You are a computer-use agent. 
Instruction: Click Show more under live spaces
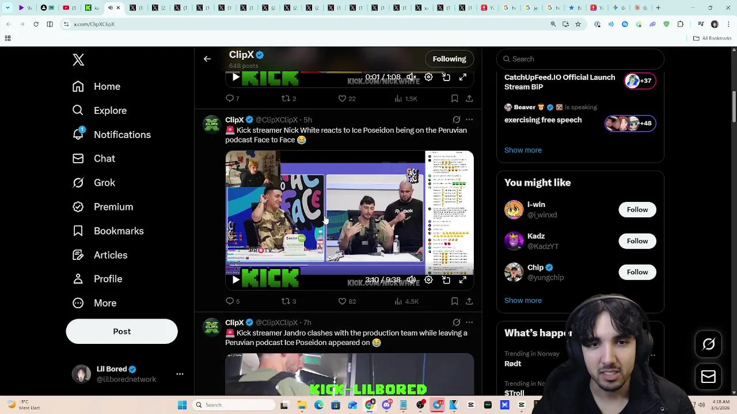point(523,150)
